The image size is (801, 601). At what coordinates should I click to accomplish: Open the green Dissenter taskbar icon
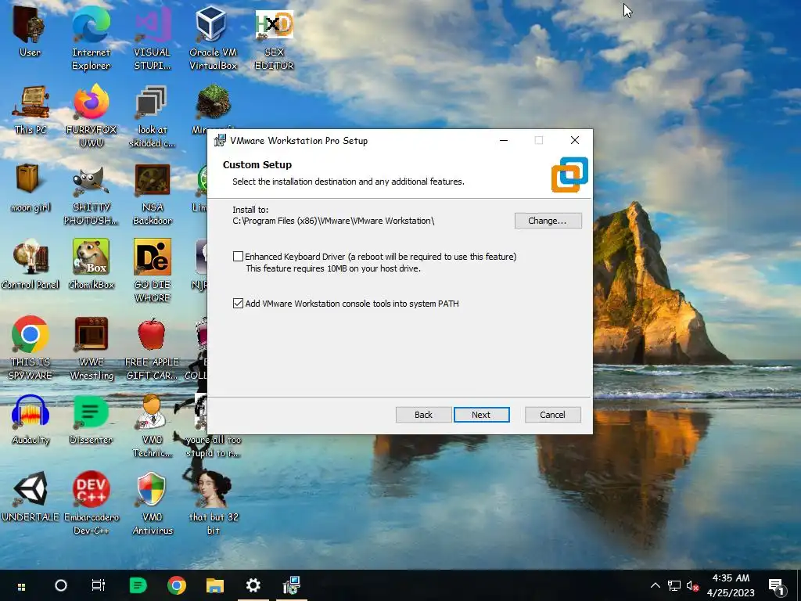pos(138,585)
